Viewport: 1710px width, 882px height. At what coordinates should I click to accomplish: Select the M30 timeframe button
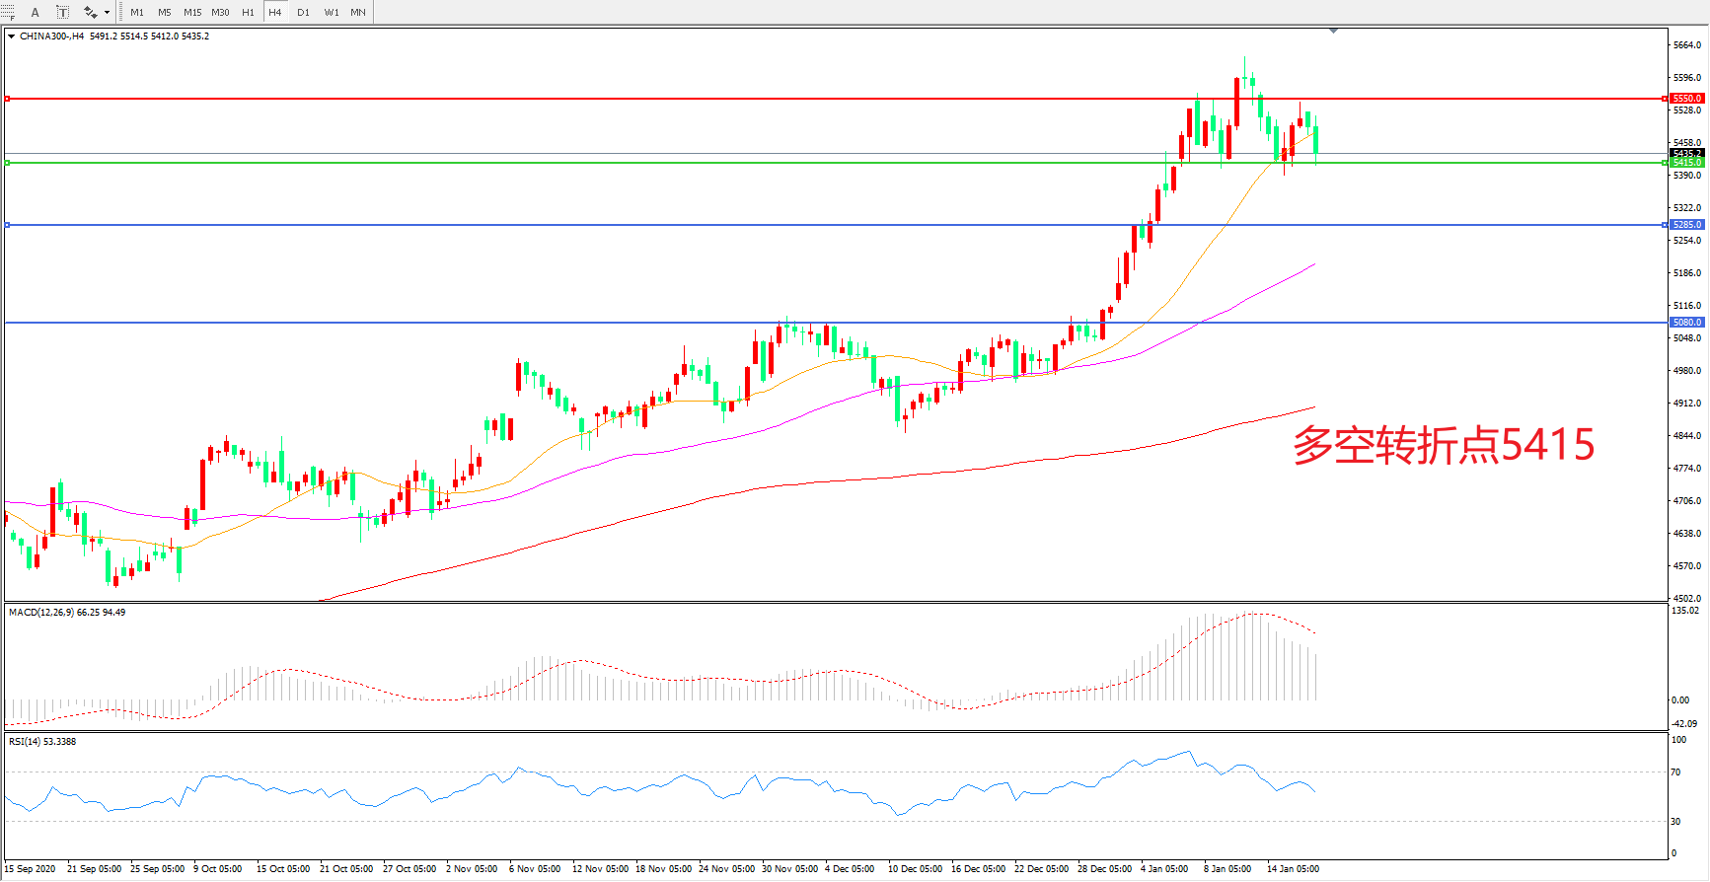click(220, 13)
